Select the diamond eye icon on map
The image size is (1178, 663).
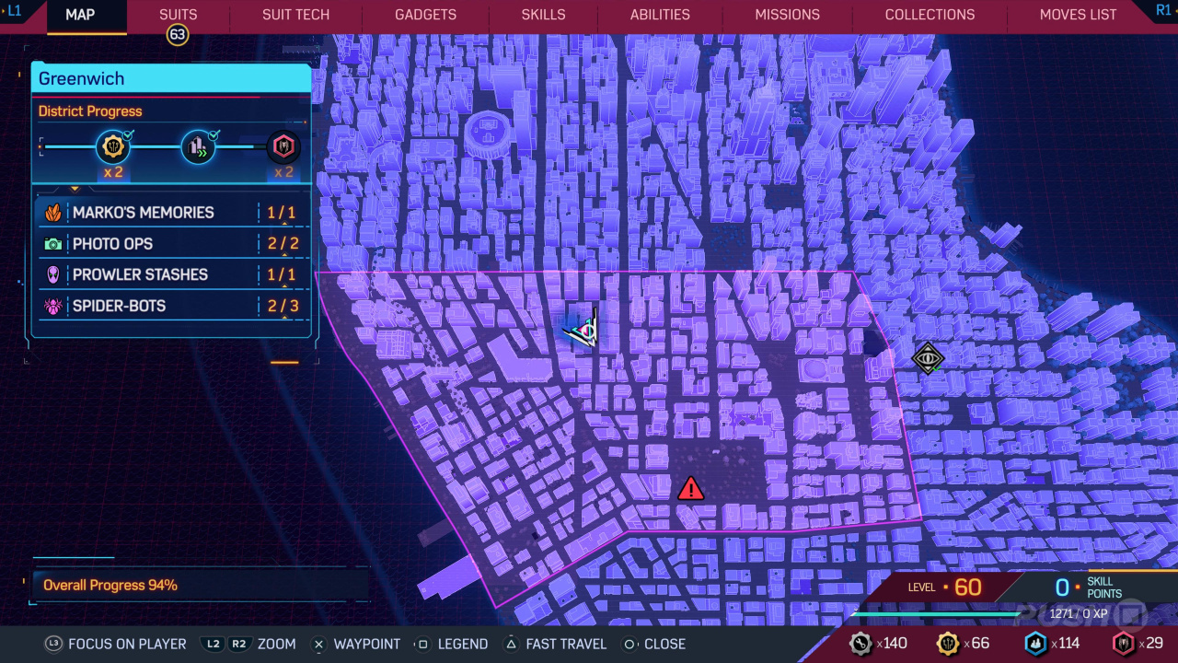point(928,358)
